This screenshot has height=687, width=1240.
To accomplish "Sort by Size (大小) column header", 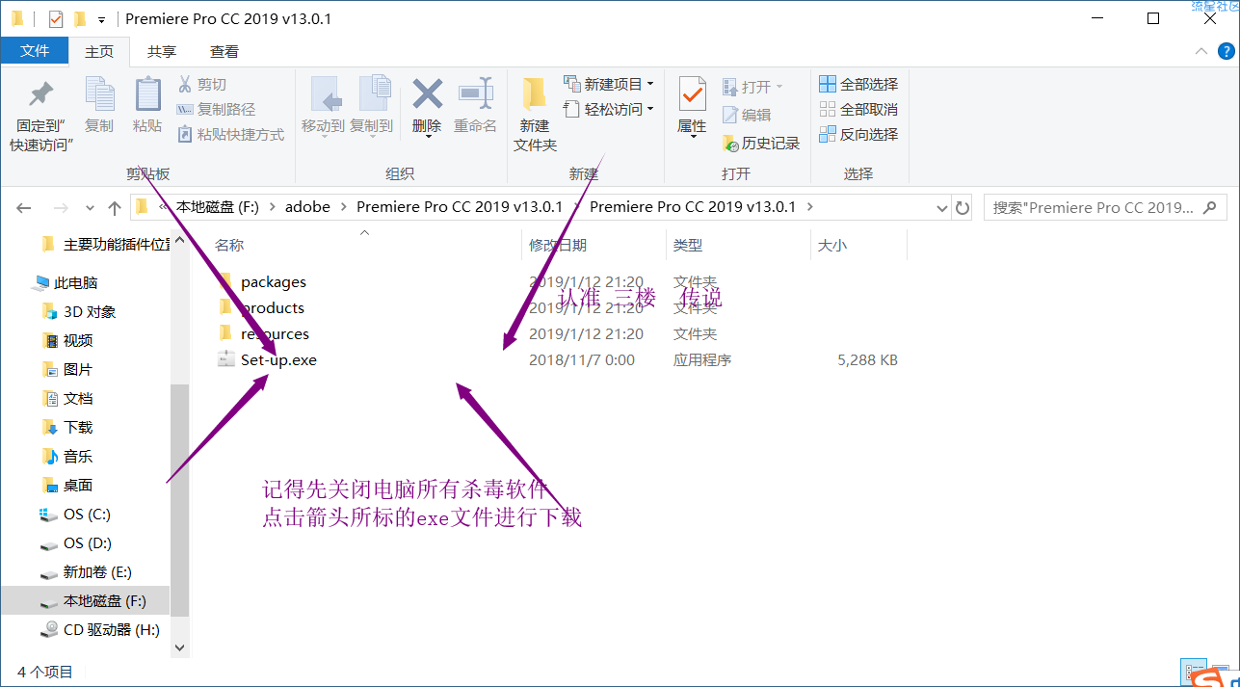I will point(831,246).
